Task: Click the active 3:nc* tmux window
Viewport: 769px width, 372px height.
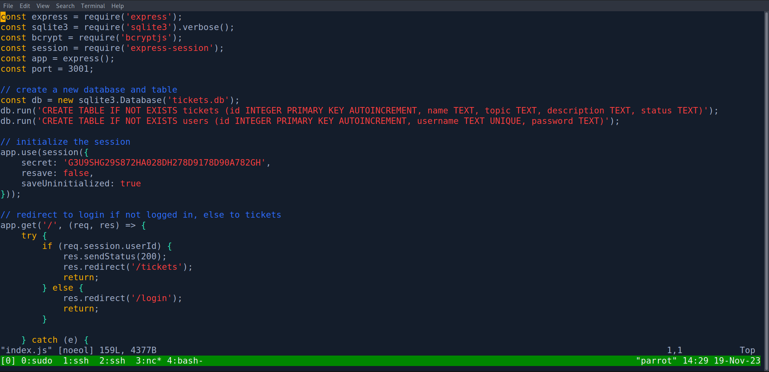Action: [x=148, y=361]
